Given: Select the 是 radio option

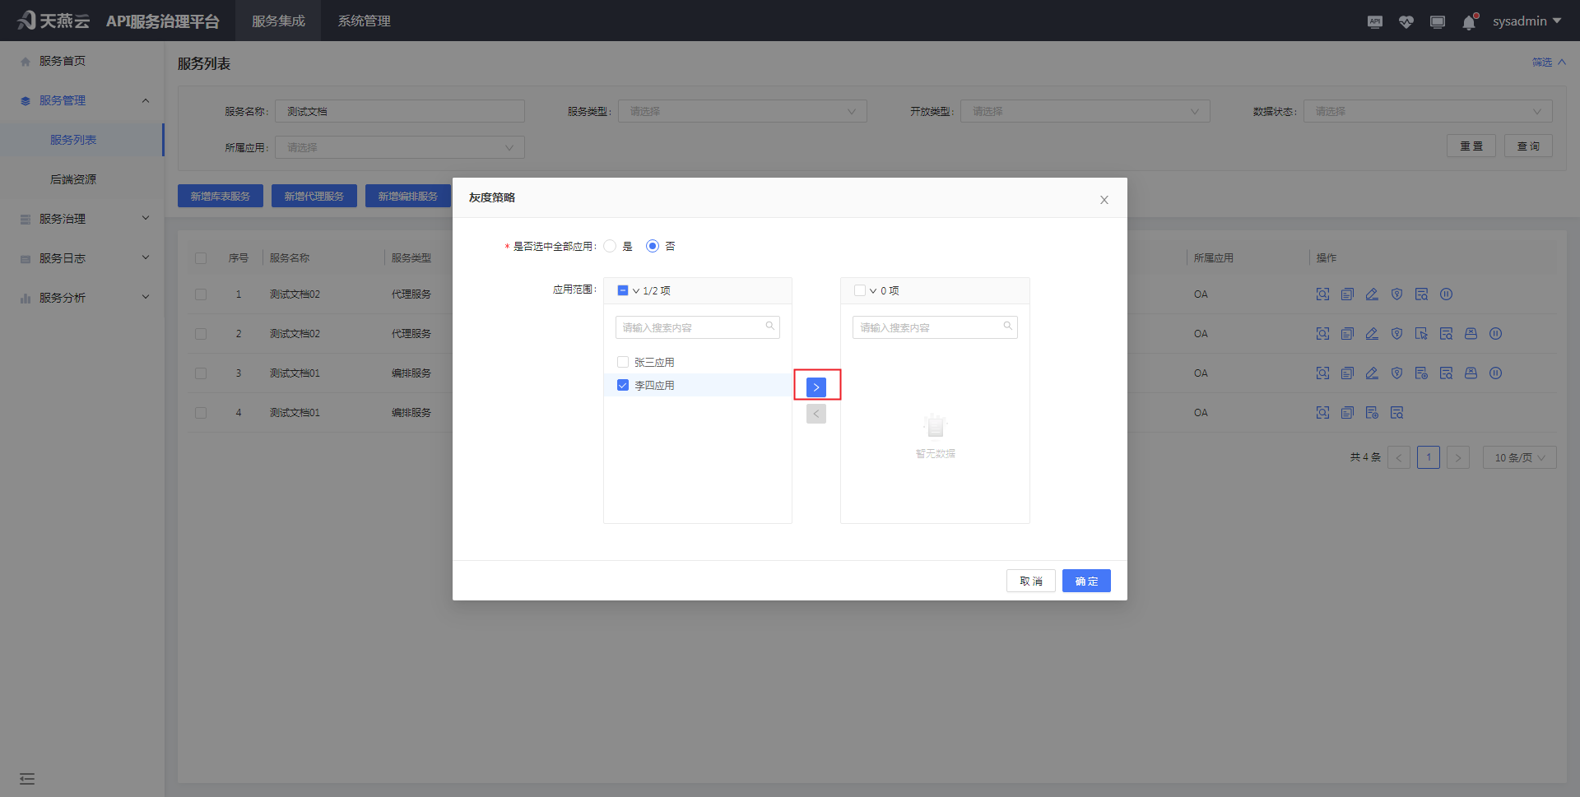Looking at the screenshot, I should (x=610, y=246).
